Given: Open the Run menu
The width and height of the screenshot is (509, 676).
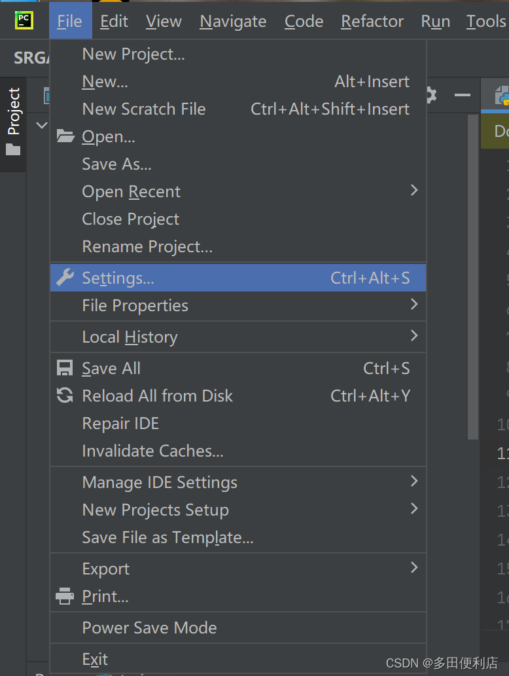Looking at the screenshot, I should (435, 21).
